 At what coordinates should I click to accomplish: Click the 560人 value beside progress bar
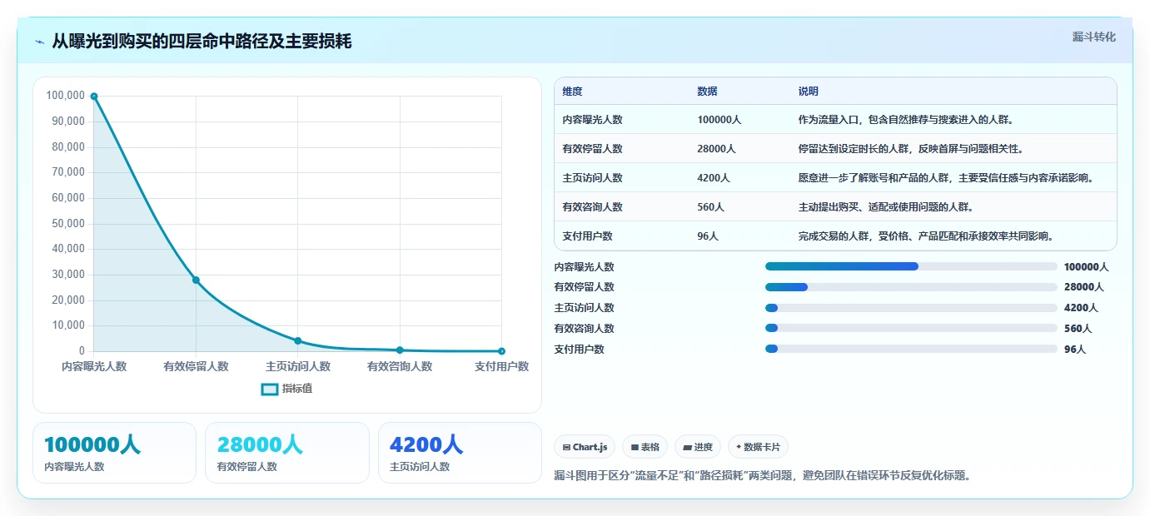point(1078,329)
